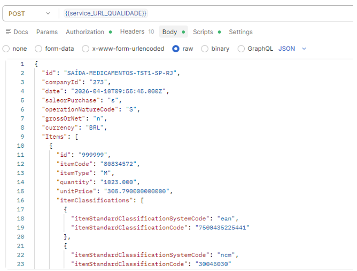The image size is (357, 271).
Task: Click the "itemType" key
Action: [x=74, y=173]
